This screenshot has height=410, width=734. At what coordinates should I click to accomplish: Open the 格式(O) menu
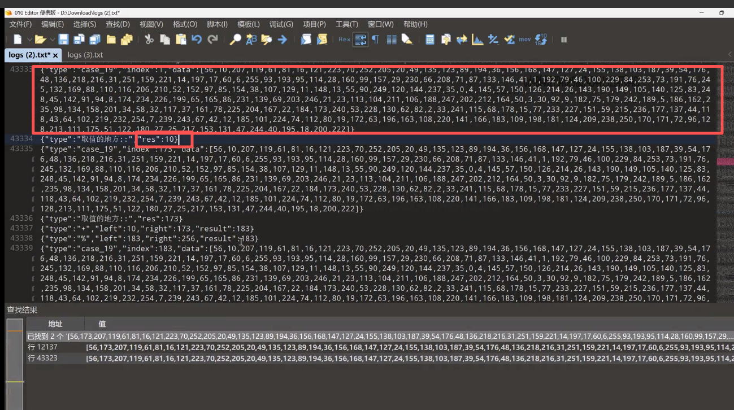tap(185, 24)
